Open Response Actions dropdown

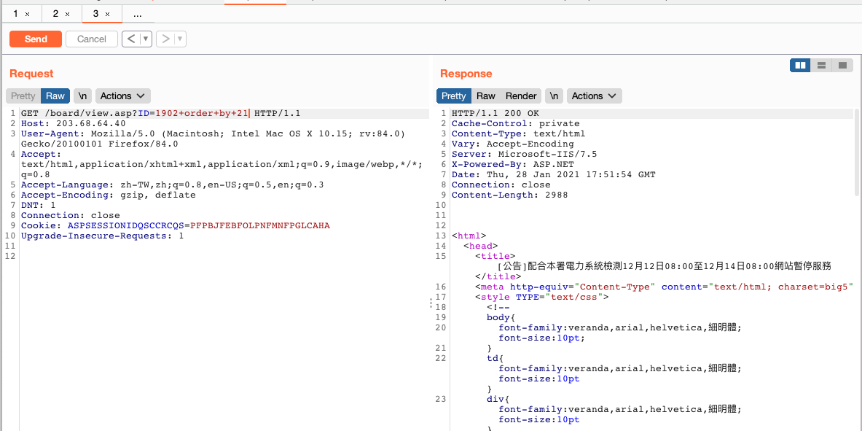595,96
